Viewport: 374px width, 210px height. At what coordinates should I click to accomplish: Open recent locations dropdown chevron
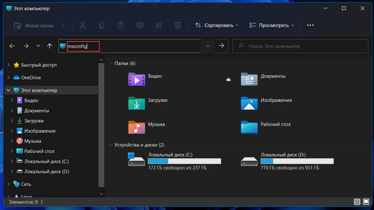pyautogui.click(x=38, y=46)
